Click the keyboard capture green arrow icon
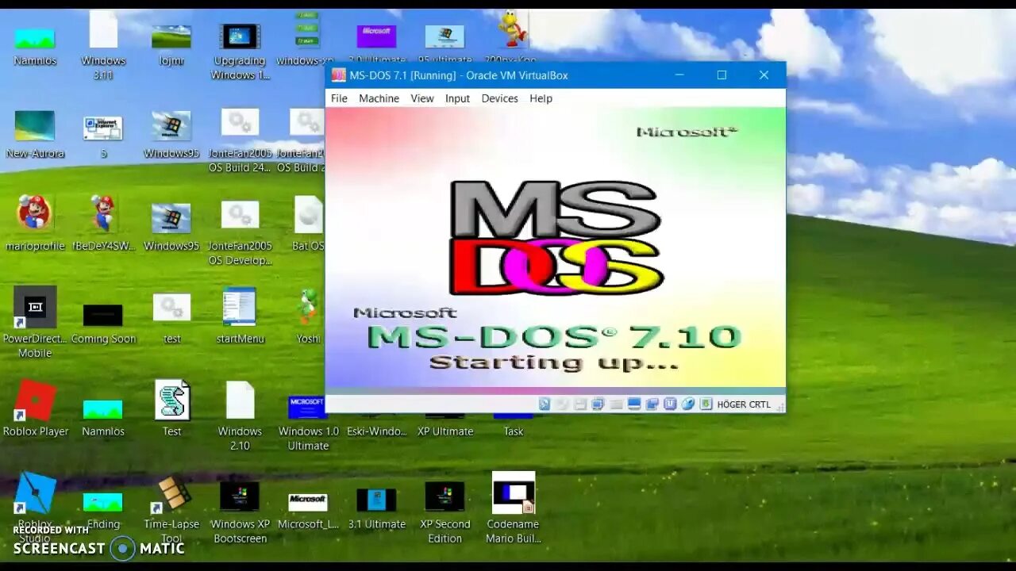This screenshot has width=1016, height=571. coord(706,404)
